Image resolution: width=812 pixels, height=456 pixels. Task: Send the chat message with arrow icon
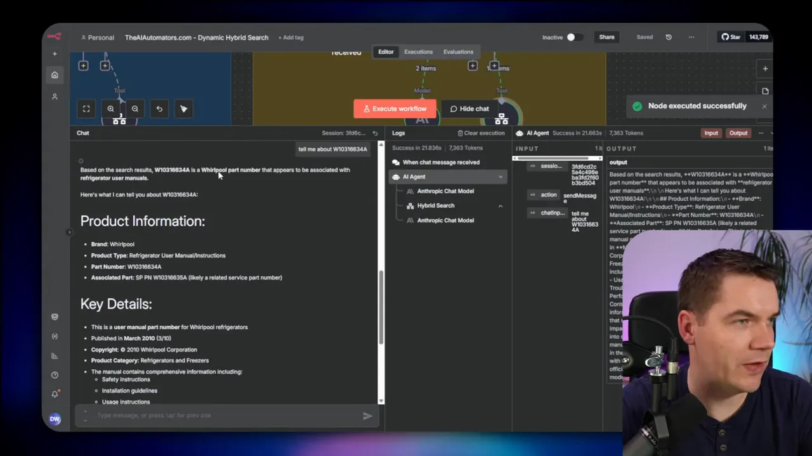(x=367, y=416)
